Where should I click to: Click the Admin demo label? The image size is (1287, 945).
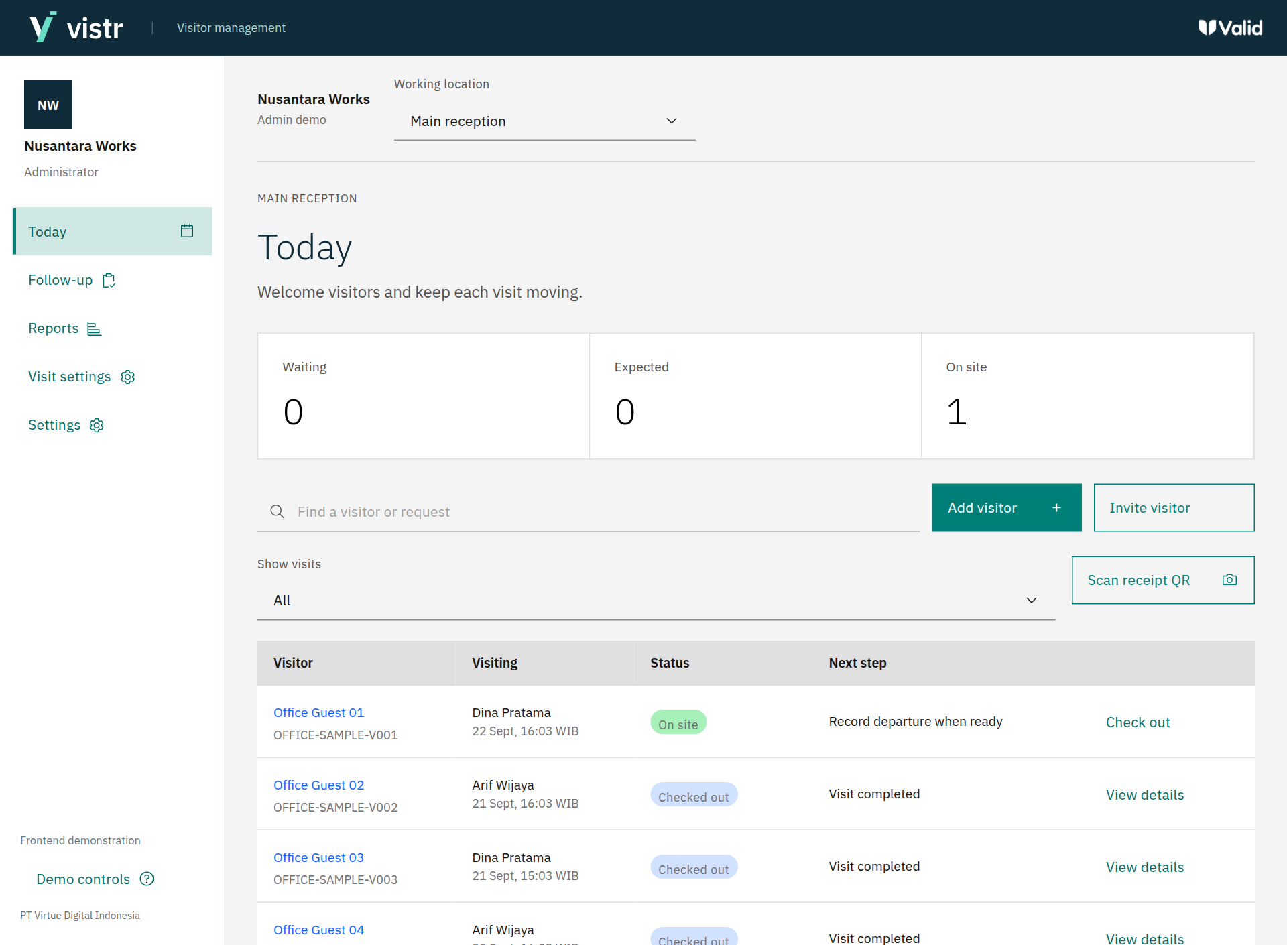click(292, 120)
